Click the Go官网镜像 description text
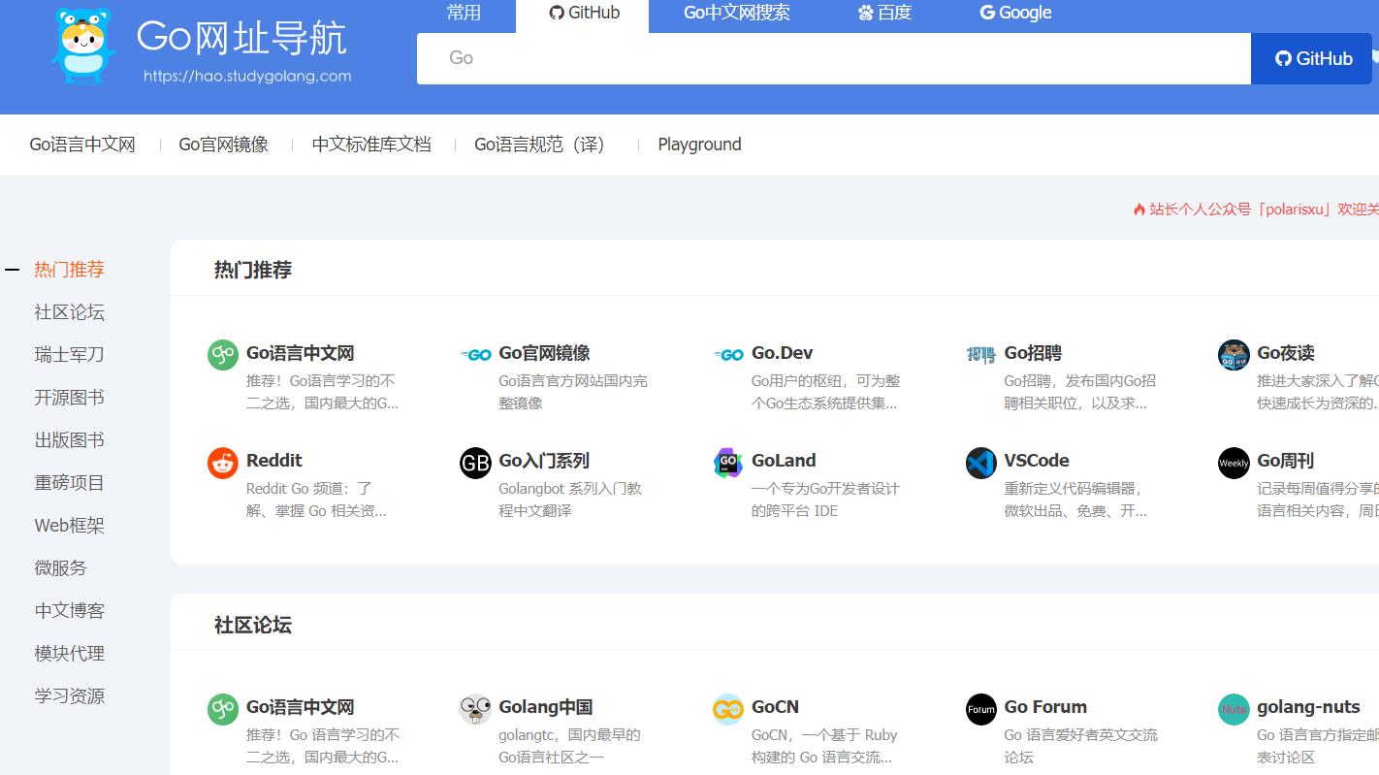The height and width of the screenshot is (775, 1379). point(573,392)
